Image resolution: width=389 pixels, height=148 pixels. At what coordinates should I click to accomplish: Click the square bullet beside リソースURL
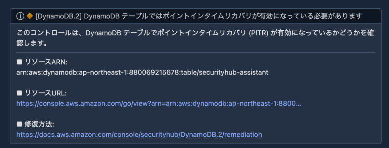point(19,93)
